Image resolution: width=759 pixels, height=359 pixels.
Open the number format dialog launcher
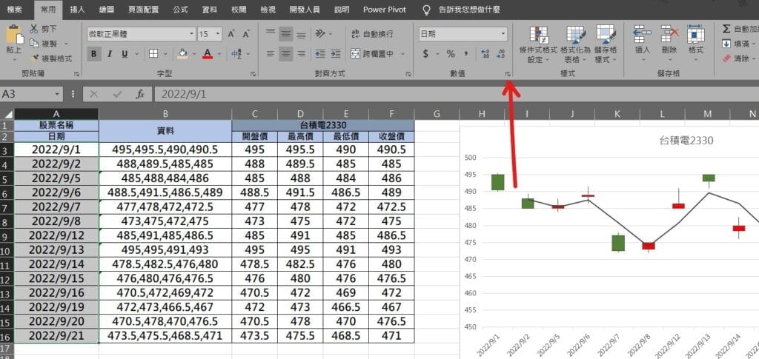pyautogui.click(x=507, y=74)
